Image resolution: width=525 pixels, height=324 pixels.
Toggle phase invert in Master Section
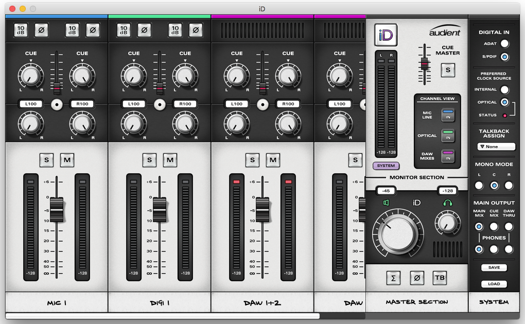click(x=417, y=278)
